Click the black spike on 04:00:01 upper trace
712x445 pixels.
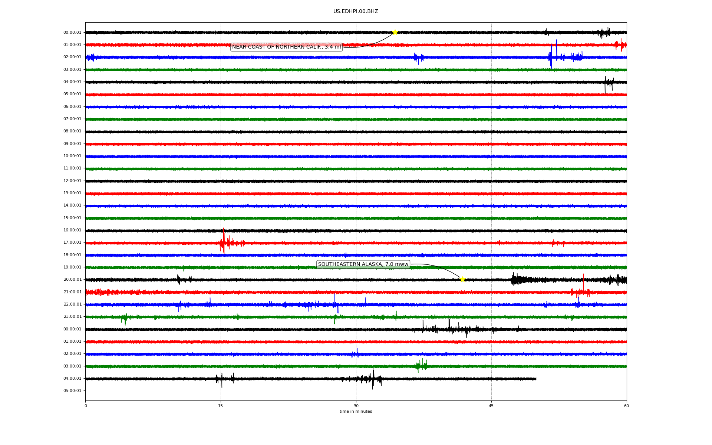point(606,83)
